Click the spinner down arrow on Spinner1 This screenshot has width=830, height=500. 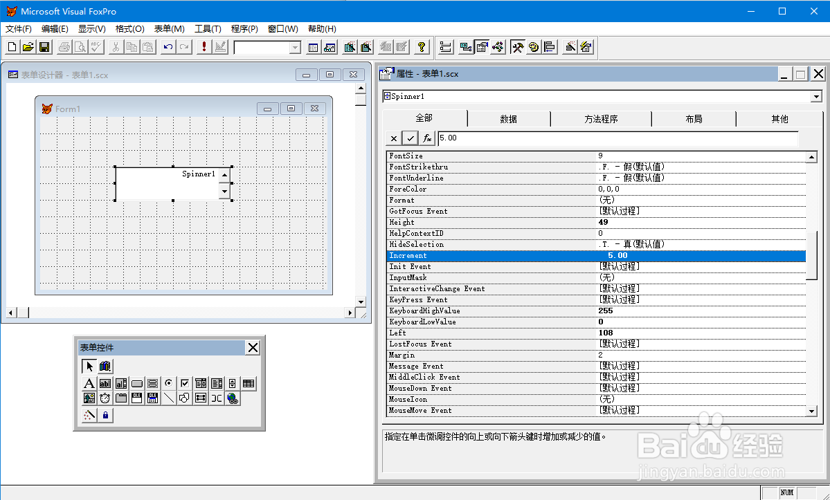tap(224, 192)
